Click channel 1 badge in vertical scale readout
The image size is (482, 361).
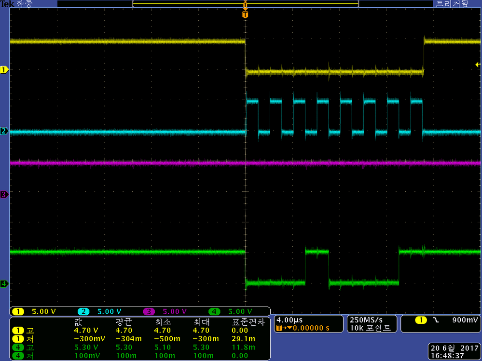click(x=18, y=311)
